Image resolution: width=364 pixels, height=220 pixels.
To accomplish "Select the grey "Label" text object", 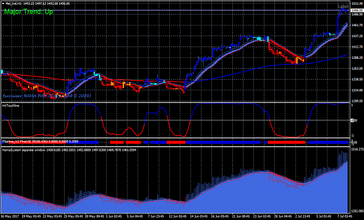I will coord(343,6).
